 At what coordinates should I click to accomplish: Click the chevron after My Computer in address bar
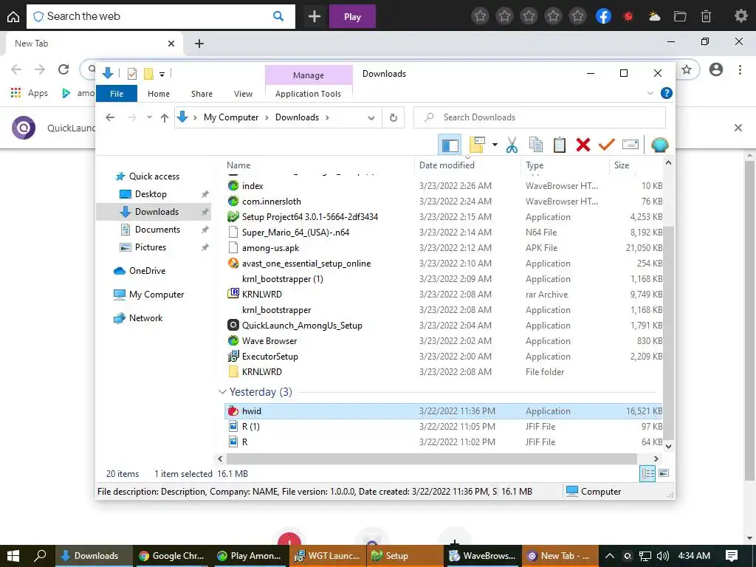point(267,117)
